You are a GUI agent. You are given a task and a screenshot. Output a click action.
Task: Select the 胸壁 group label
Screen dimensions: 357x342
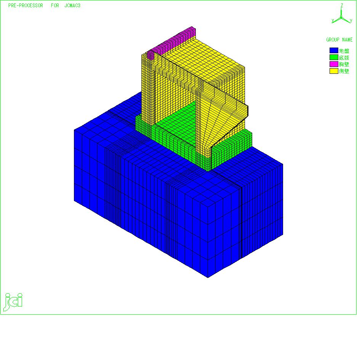coord(344,64)
